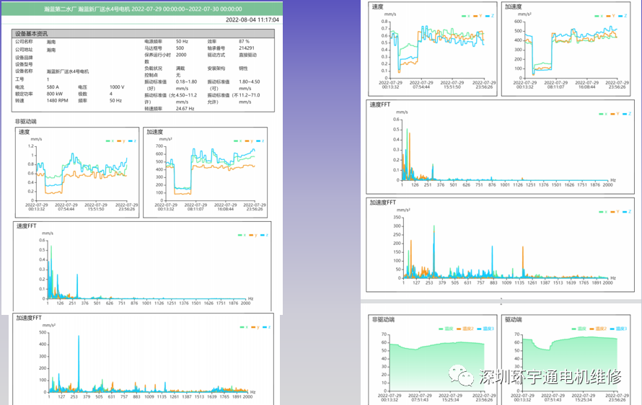Click blue Z legend marker in 350-scale 加速度FFT chart
The height and width of the screenshot is (405, 642).
click(x=624, y=212)
